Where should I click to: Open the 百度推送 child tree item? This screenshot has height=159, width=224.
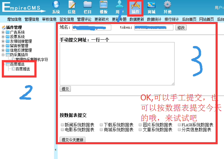tap(23, 69)
